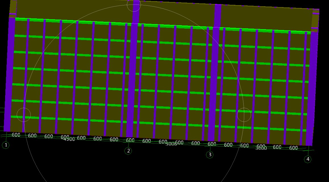
Task: Click the top orbit handle on the rotation circle
Action: 134,5
